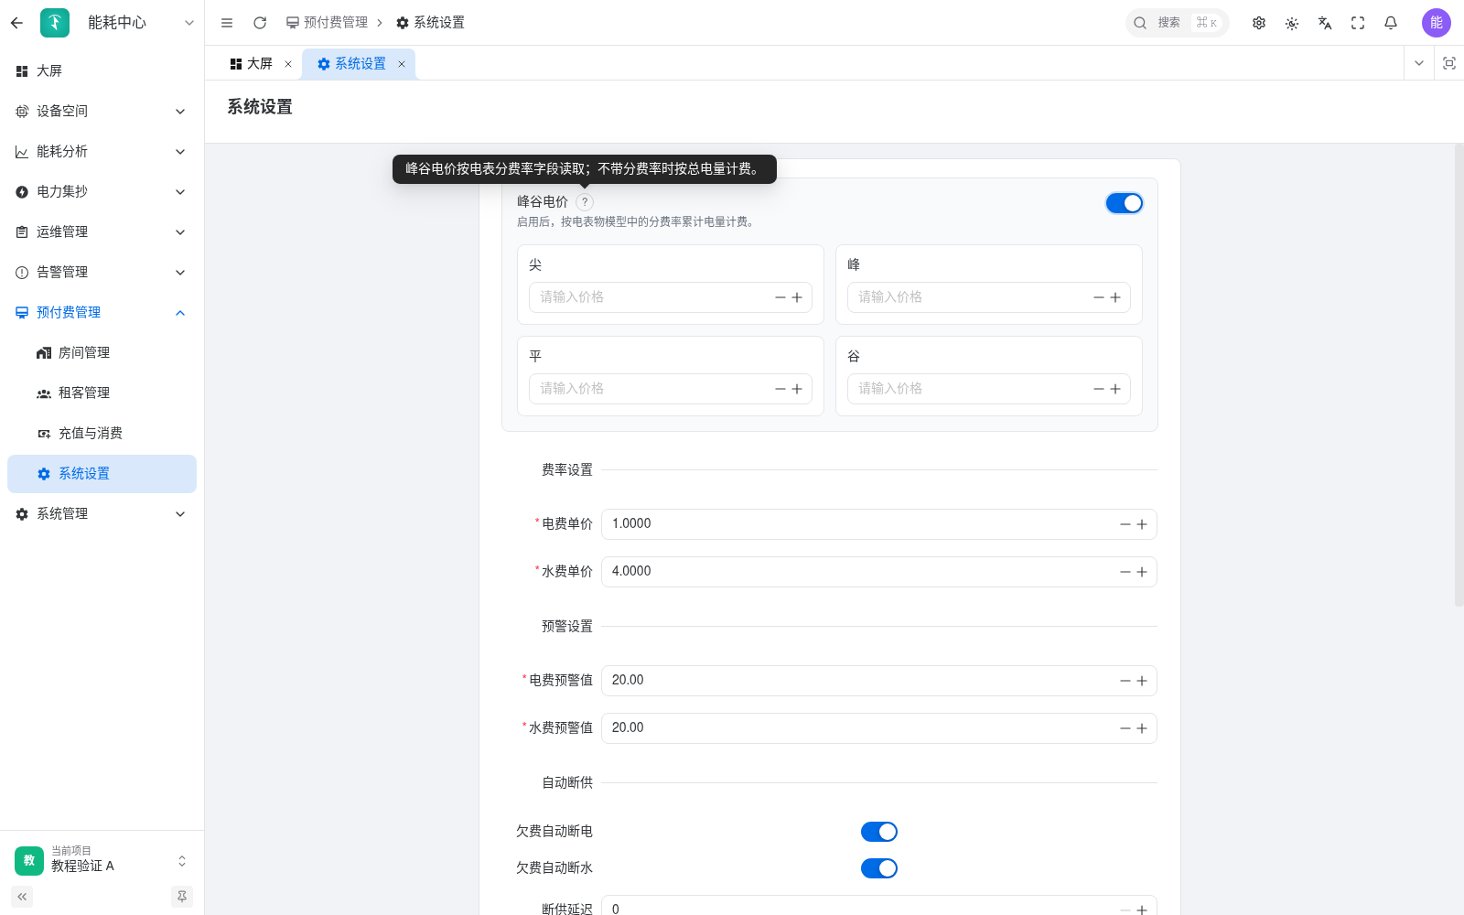The image size is (1464, 915).
Task: Open 租客管理 in sidebar
Action: click(102, 393)
